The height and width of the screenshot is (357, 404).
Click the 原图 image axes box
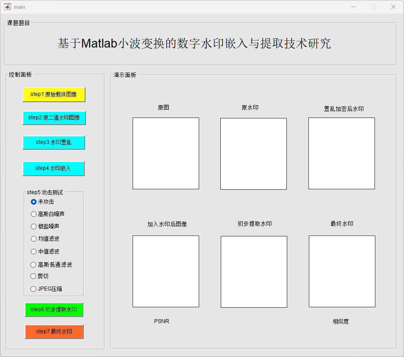(166, 153)
